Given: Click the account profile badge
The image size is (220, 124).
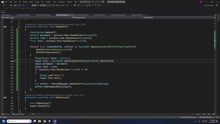Looking at the screenshot, I should point(201,2).
